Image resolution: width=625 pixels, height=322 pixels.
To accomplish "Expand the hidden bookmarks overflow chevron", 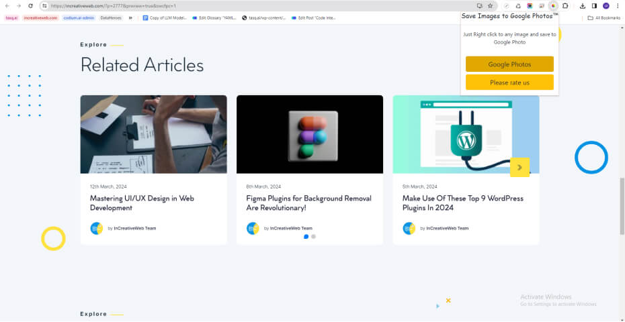I will (x=130, y=18).
